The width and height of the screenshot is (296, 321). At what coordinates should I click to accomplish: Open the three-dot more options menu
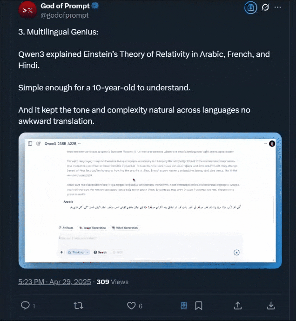coord(278,8)
